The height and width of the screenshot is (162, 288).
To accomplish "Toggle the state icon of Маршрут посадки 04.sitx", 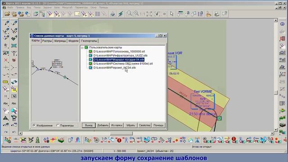I will point(90,59).
